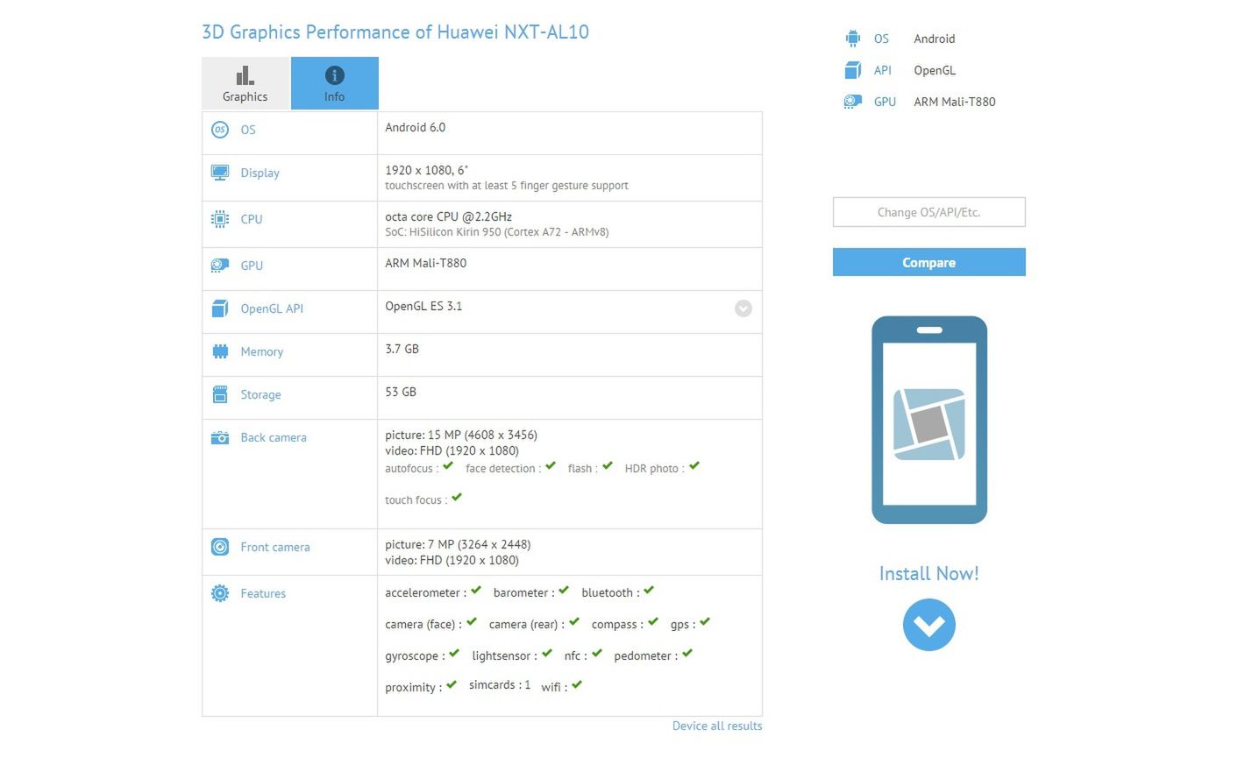Click the 'OpenGL' value in right sidebar
Screen dimensions: 1245x758
point(935,70)
